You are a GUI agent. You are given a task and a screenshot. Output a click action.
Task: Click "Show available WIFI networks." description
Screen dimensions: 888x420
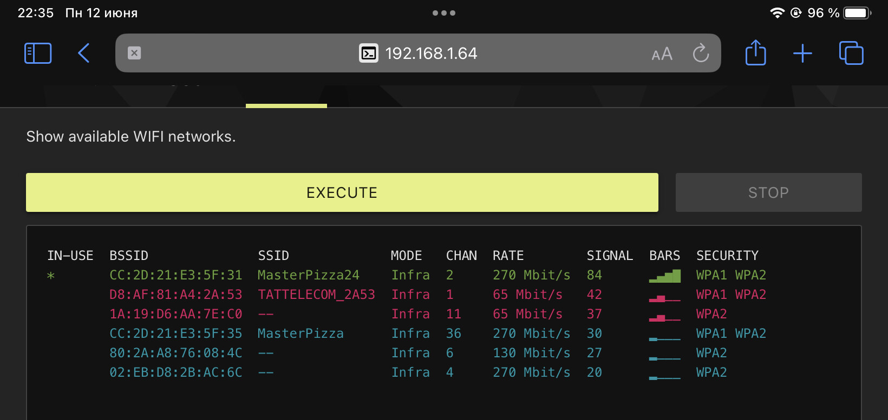pos(131,137)
